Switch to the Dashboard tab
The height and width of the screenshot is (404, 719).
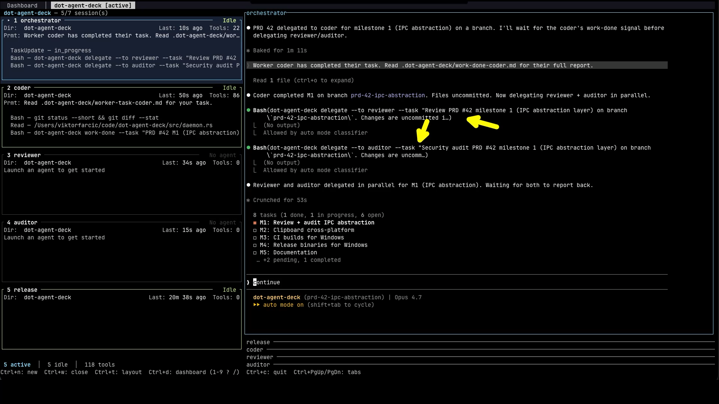(x=22, y=6)
